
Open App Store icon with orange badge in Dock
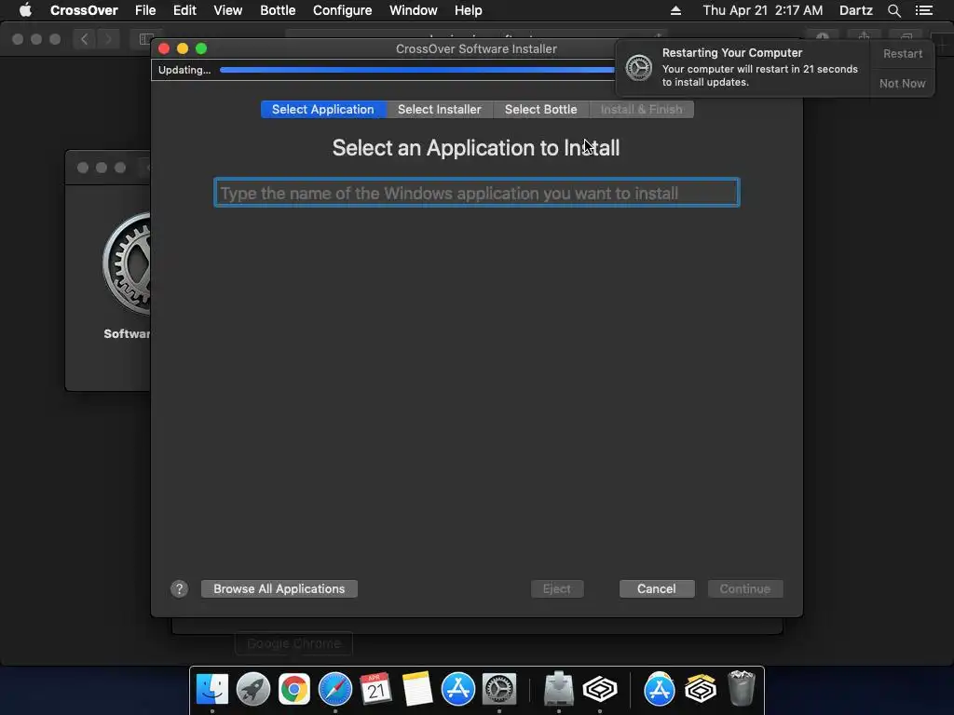coord(660,689)
